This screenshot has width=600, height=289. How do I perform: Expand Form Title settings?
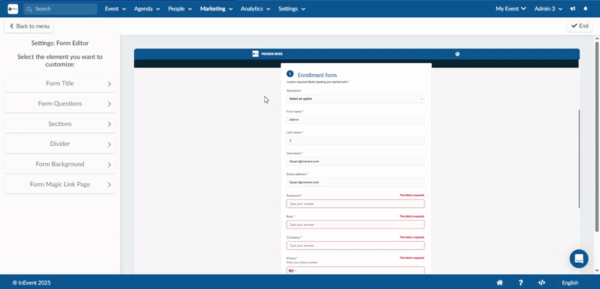click(x=60, y=84)
